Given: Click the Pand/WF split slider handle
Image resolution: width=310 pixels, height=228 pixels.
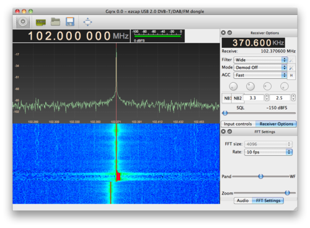Looking at the screenshot, I should 261,176.
